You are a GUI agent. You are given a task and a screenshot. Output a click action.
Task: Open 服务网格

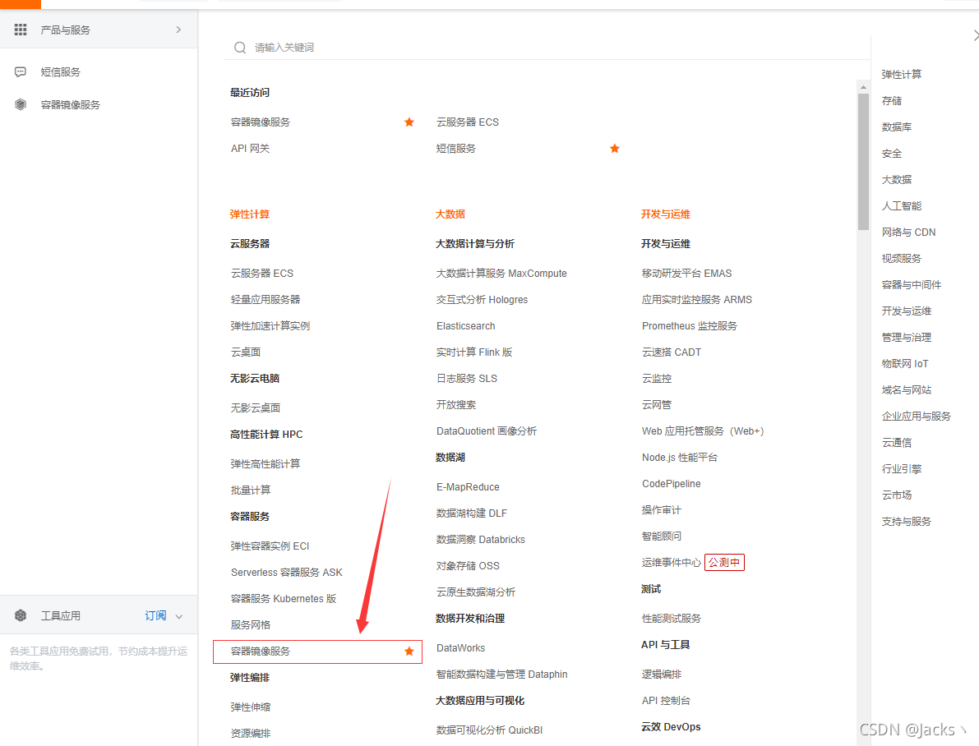pyautogui.click(x=251, y=624)
